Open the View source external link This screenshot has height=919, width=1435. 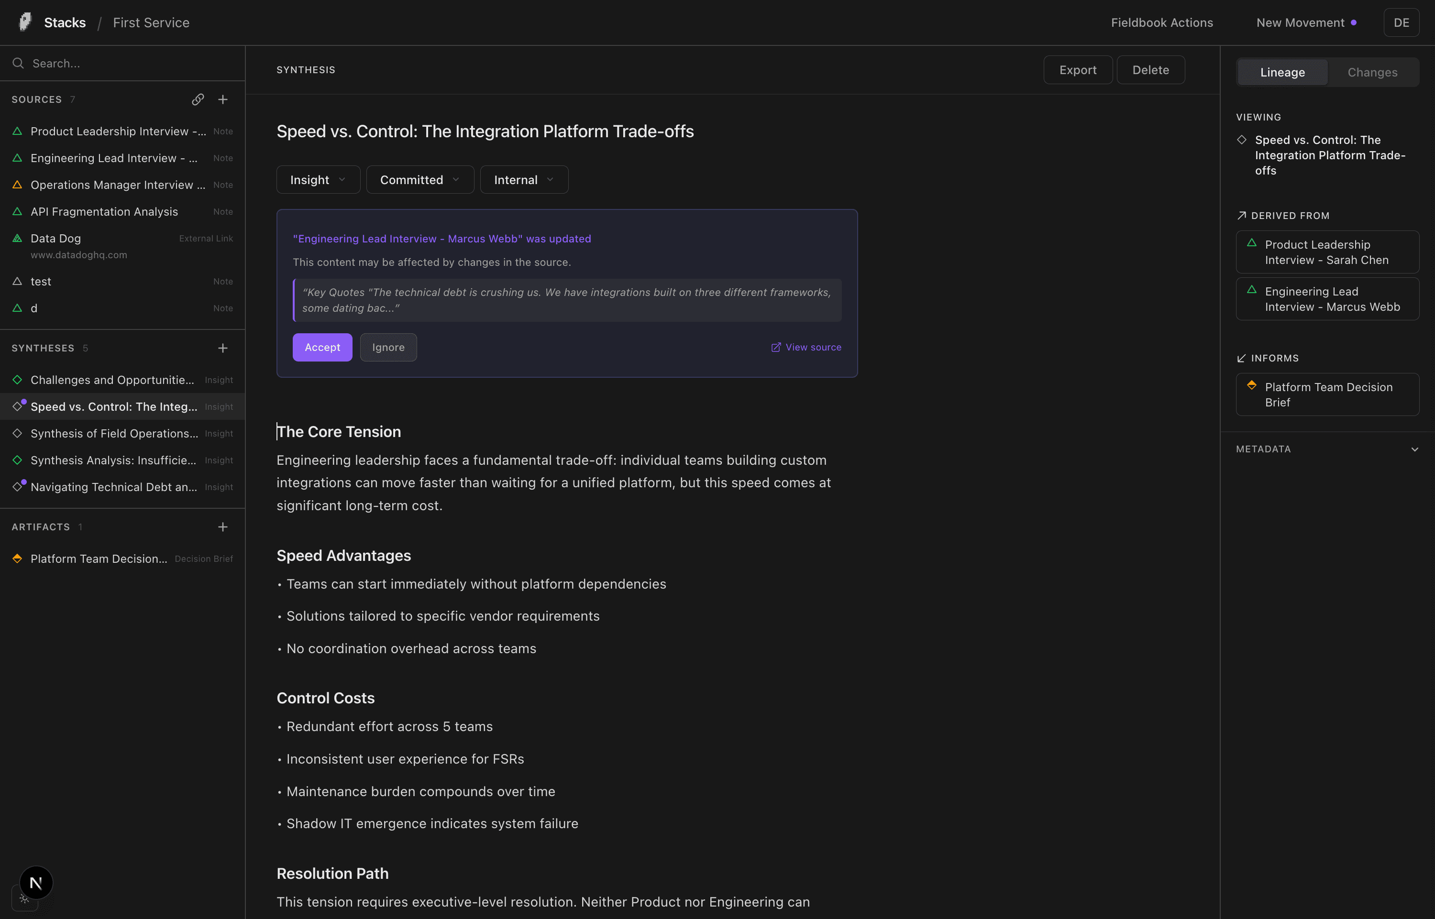point(806,347)
